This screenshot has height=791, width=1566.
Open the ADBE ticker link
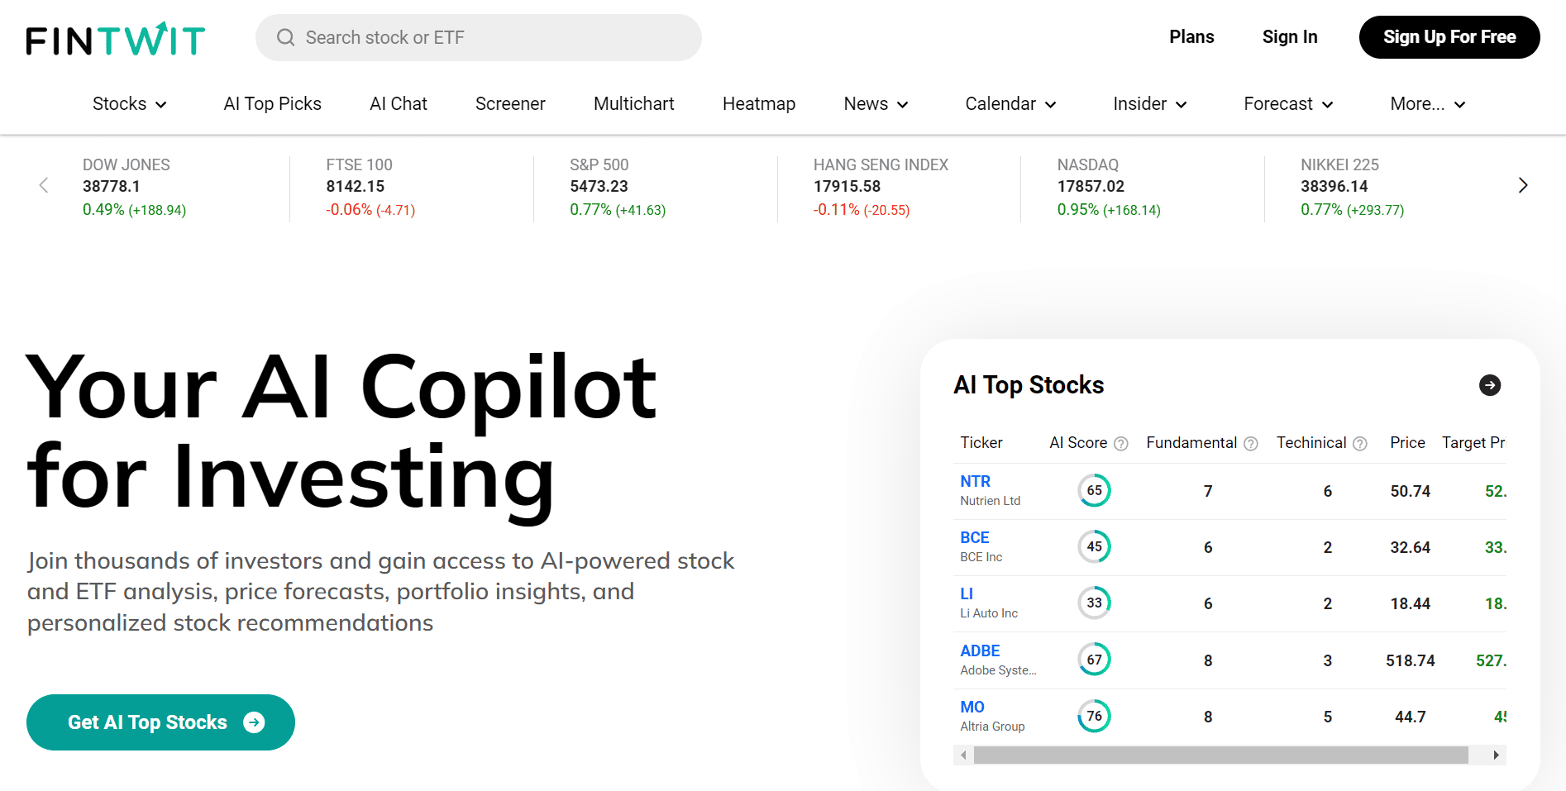click(x=980, y=650)
